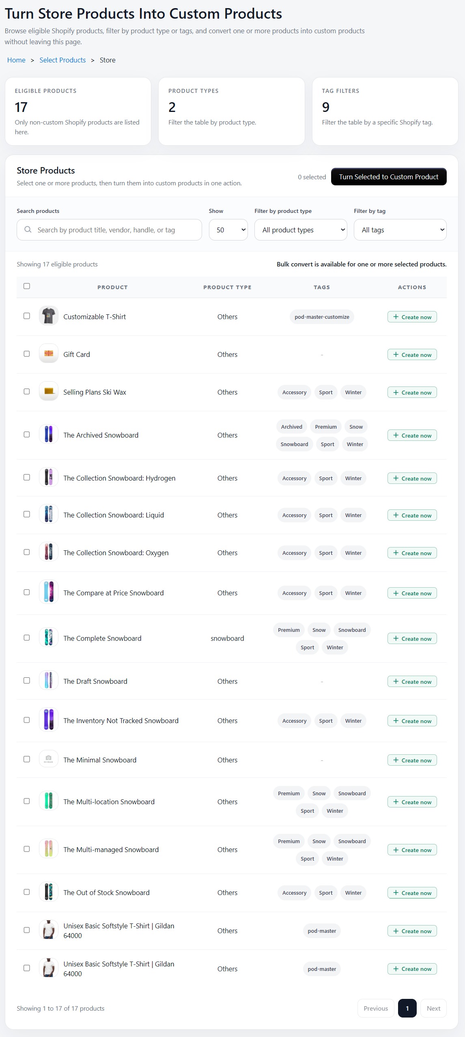Viewport: 465px width, 1037px height.
Task: Check the Gift Card product checkbox
Action: [x=27, y=354]
